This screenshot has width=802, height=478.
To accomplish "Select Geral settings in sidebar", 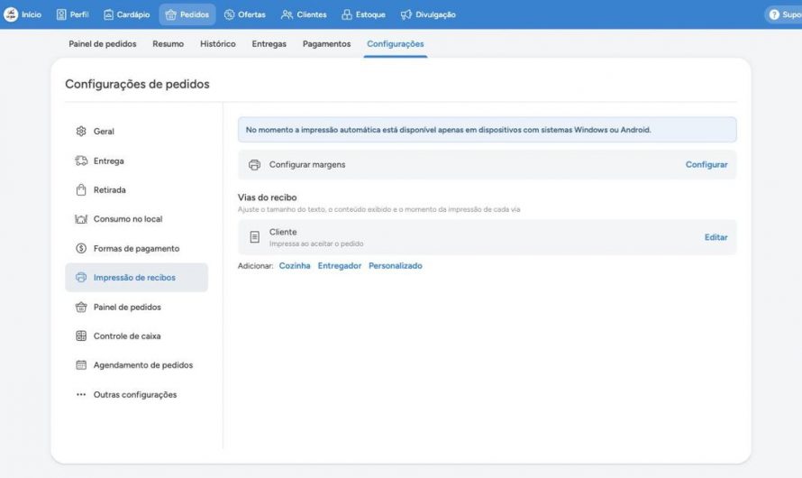I will pos(137,132).
